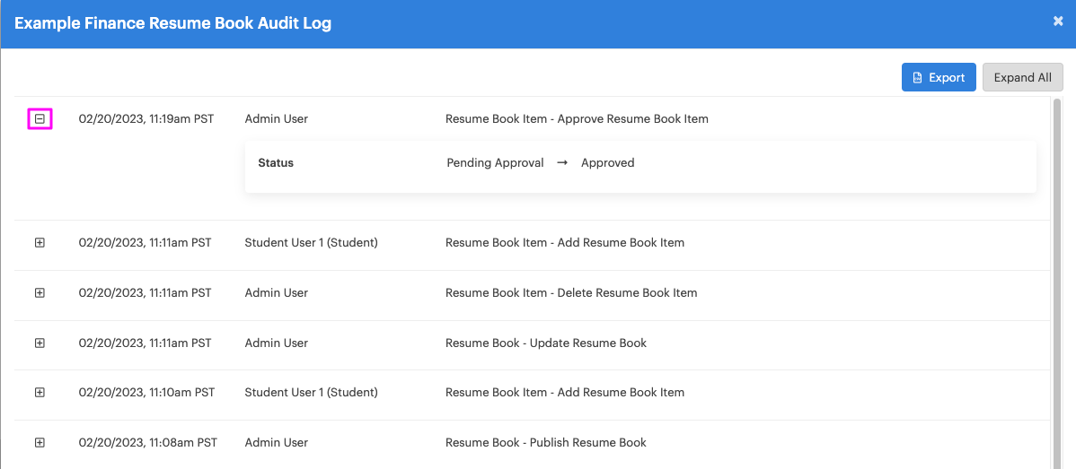Click the Expand All button
This screenshot has width=1076, height=469.
(x=1022, y=77)
